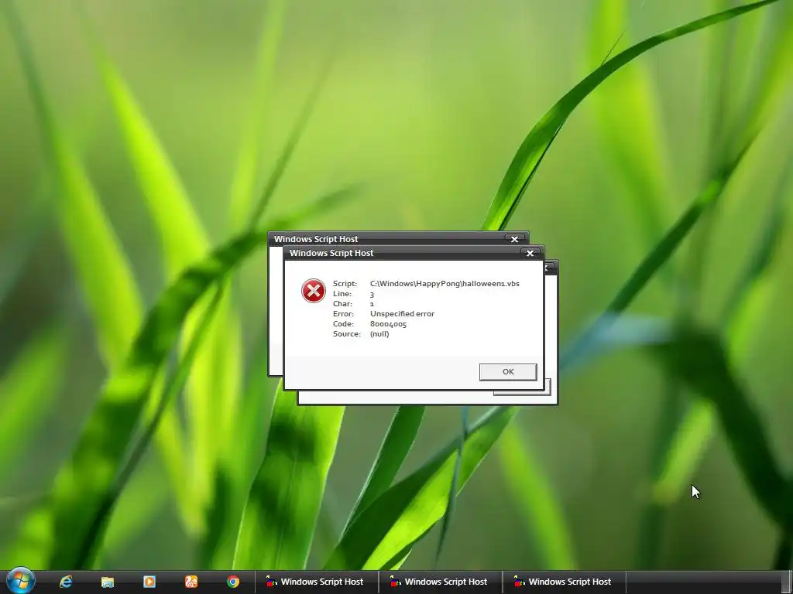Launch Windows Media Player from taskbar
The width and height of the screenshot is (793, 594).
click(x=149, y=582)
